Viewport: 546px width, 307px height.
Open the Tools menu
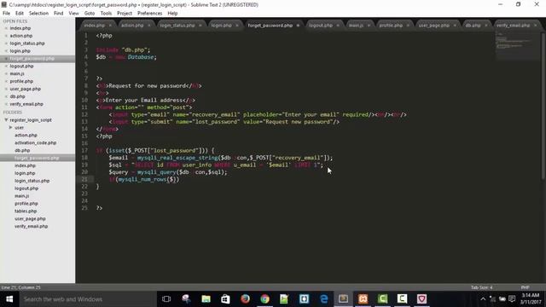[106, 14]
